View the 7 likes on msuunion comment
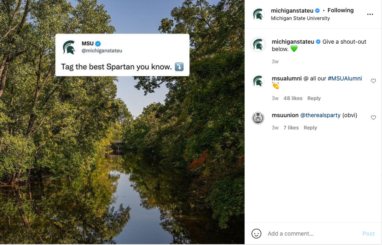 [291, 128]
